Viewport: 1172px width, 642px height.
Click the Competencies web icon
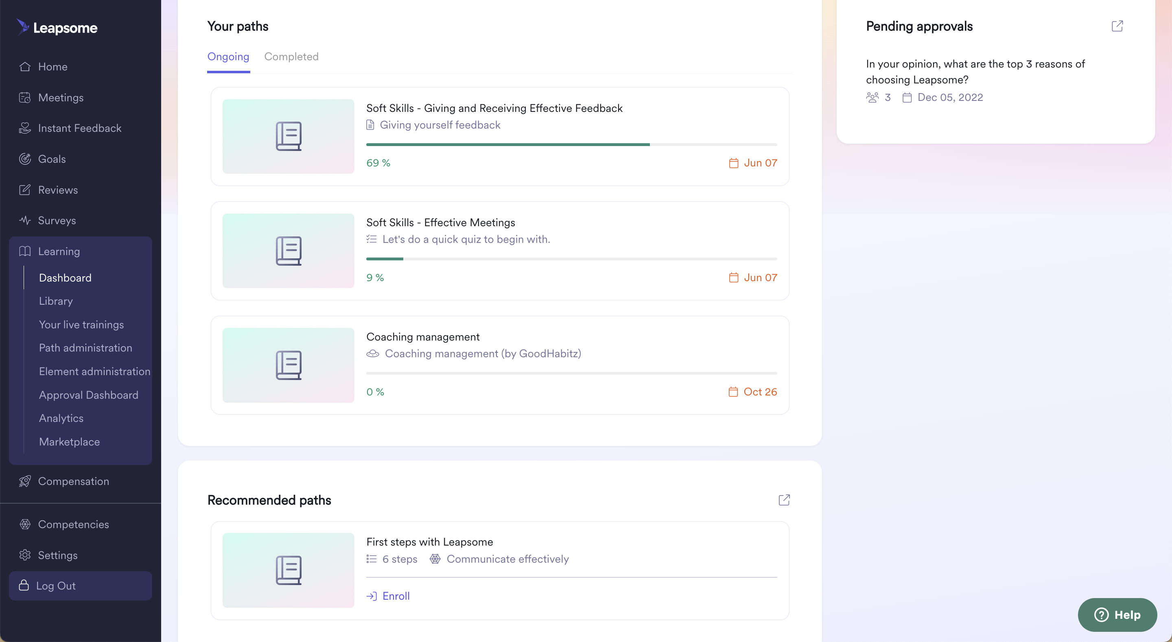(x=25, y=524)
